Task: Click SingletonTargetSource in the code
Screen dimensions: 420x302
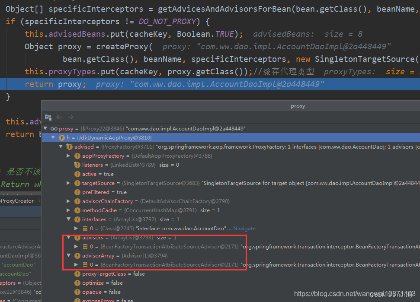Action: pyautogui.click(x=365, y=59)
